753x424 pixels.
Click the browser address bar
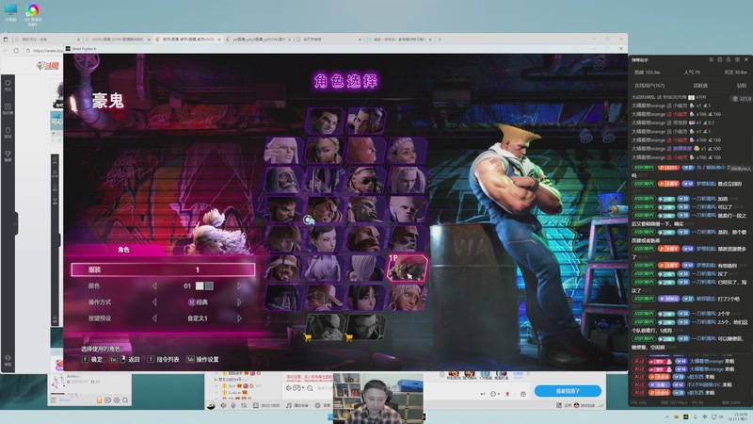[x=45, y=51]
